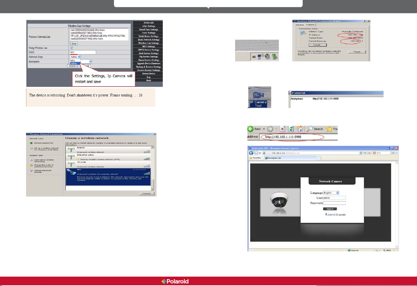The height and width of the screenshot is (286, 417).
Task: Open the Back history arrow in IE toolbar
Action: (264, 129)
